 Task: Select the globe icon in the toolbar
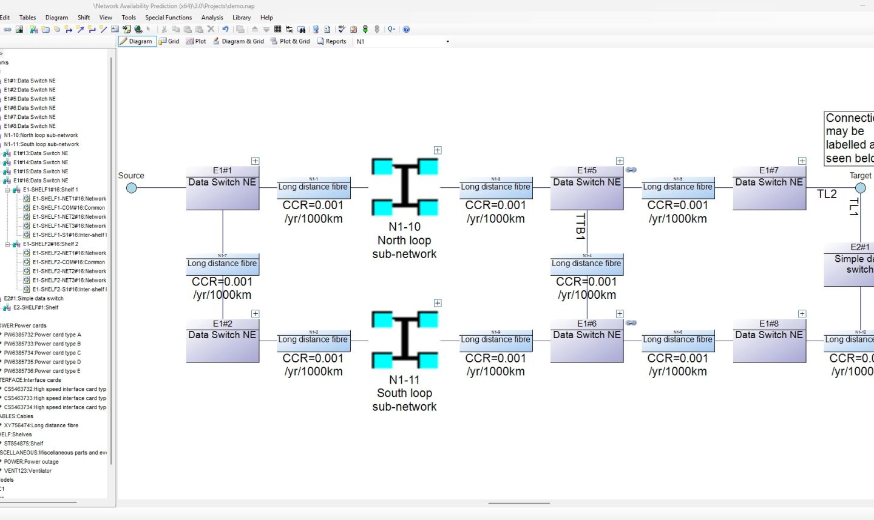click(x=138, y=29)
